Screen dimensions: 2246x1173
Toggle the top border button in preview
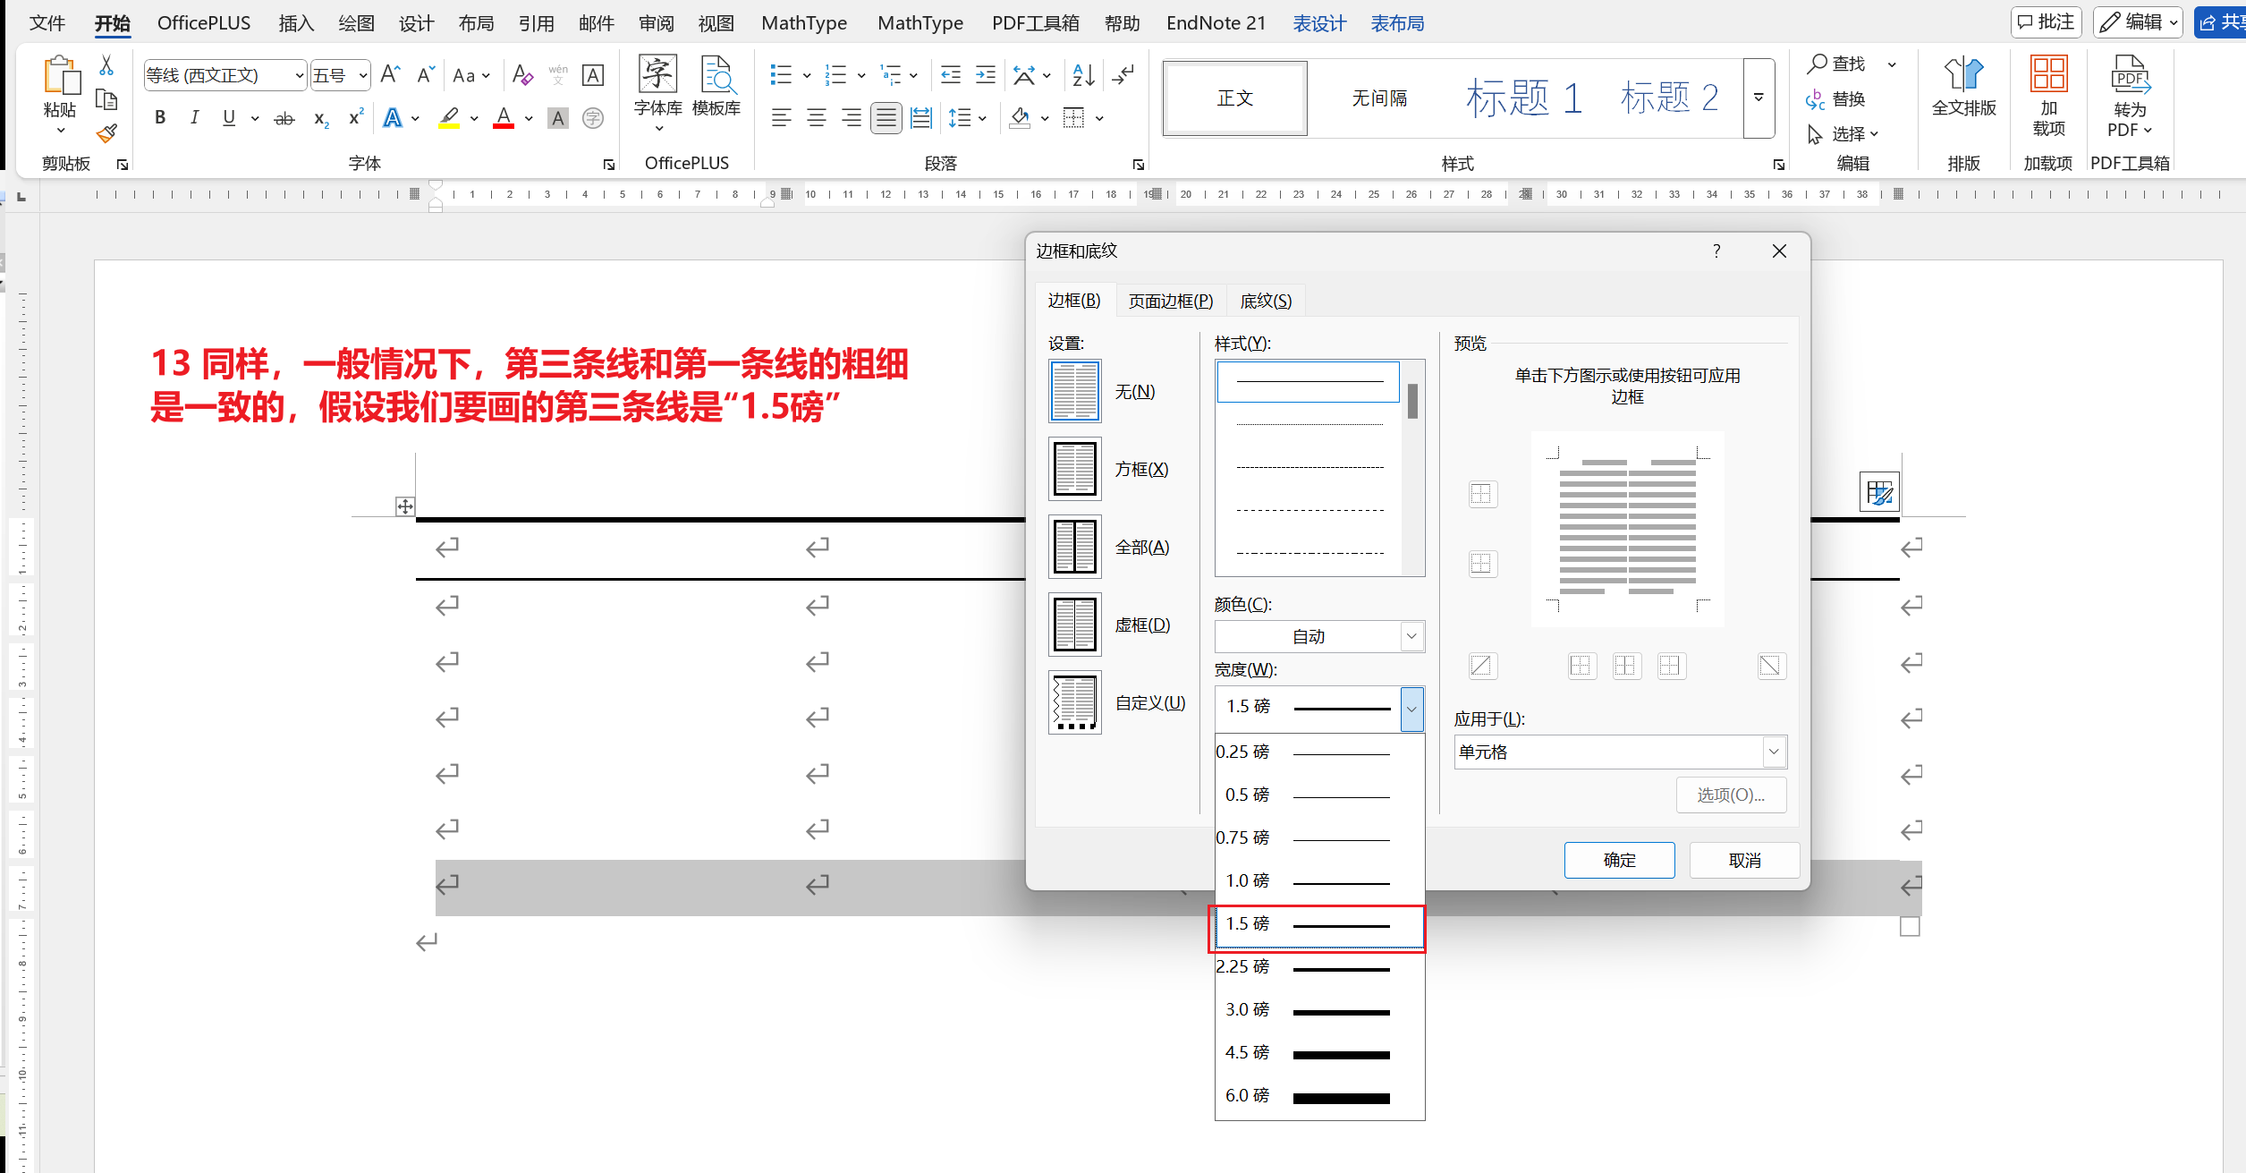[1482, 494]
